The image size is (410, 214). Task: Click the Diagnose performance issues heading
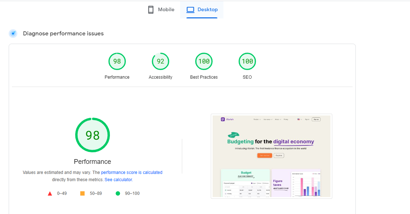click(63, 33)
